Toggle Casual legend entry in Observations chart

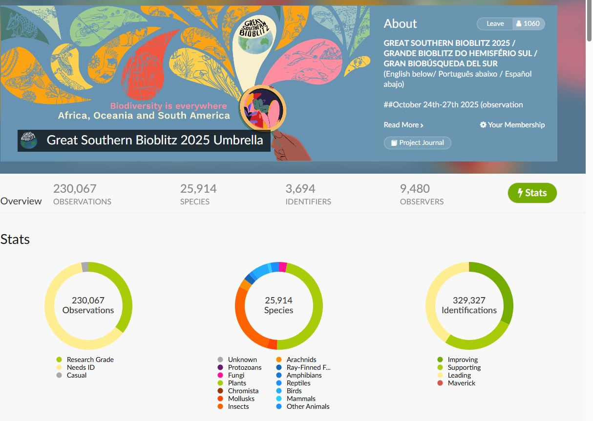(76, 375)
